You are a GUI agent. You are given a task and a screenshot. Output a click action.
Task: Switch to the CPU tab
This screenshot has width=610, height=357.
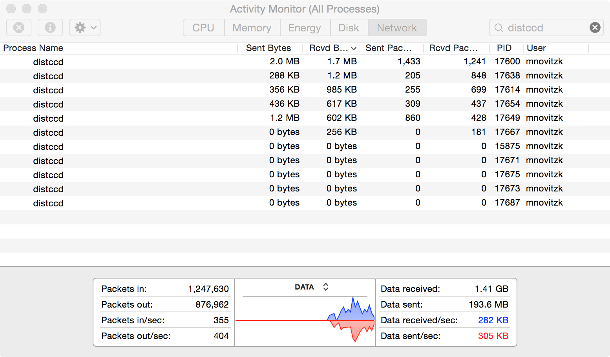(203, 28)
